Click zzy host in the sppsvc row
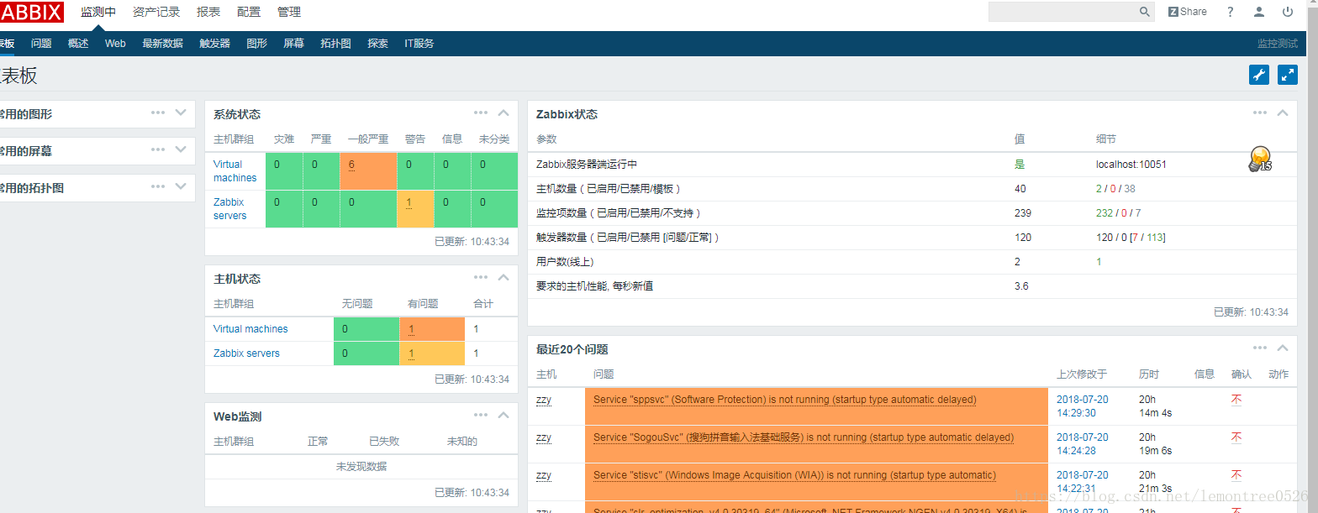Viewport: 1318px width, 513px height. click(x=544, y=400)
